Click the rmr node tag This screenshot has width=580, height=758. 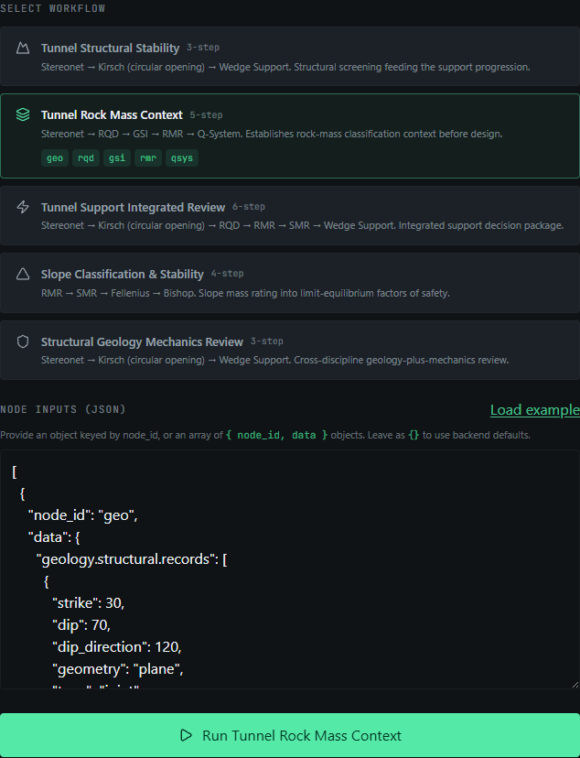pos(148,158)
